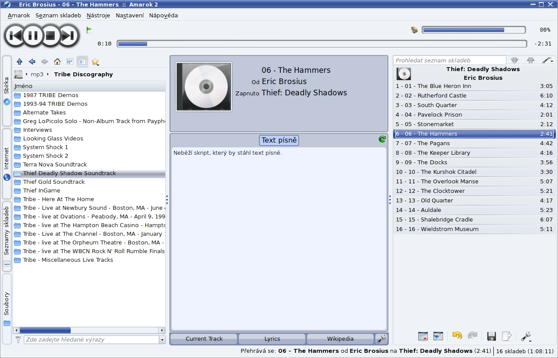Click the file filter input field
Screen dimensions: 558x358
(92, 340)
